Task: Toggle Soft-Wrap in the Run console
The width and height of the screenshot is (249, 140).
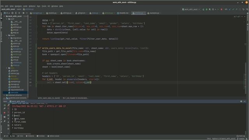Action: pyautogui.click(x=9, y=125)
